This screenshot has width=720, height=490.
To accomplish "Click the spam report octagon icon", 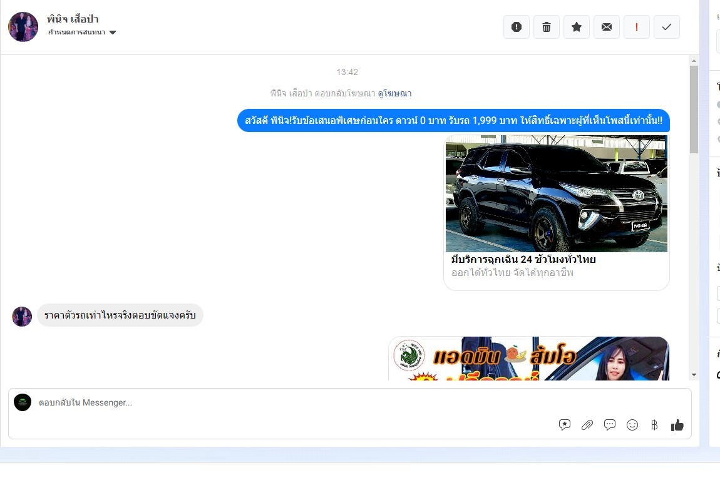I will pos(517,27).
